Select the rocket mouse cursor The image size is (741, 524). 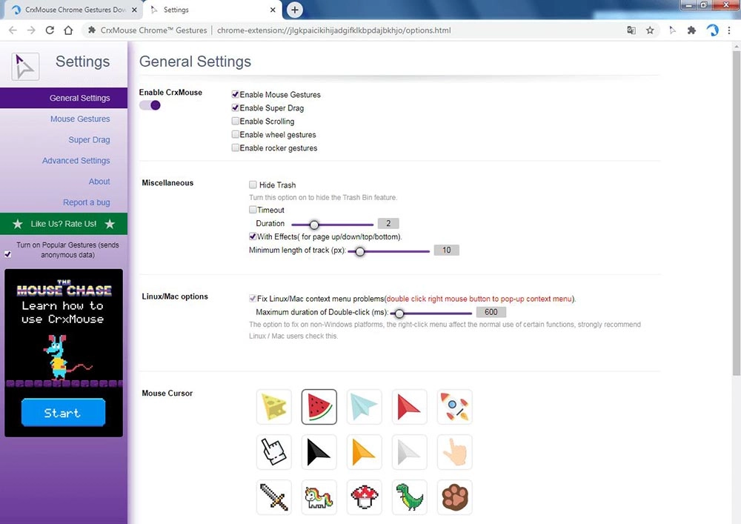coord(455,407)
